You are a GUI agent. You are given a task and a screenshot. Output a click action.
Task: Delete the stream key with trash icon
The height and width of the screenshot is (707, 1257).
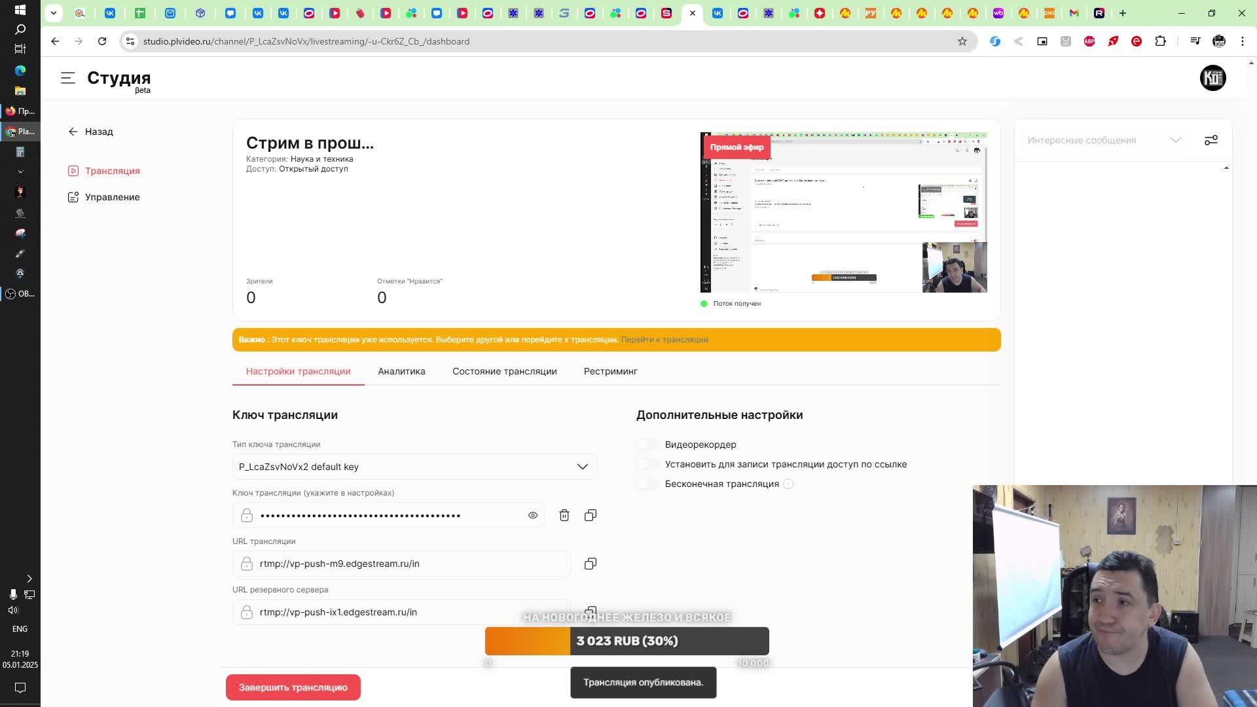coord(564,515)
